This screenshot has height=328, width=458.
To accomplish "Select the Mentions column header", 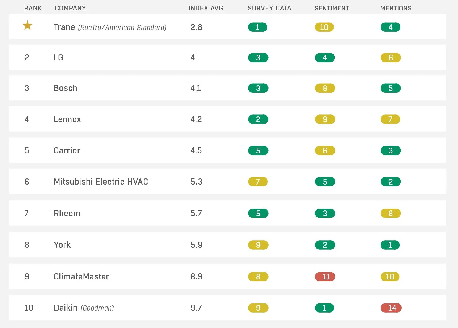I will click(x=396, y=8).
